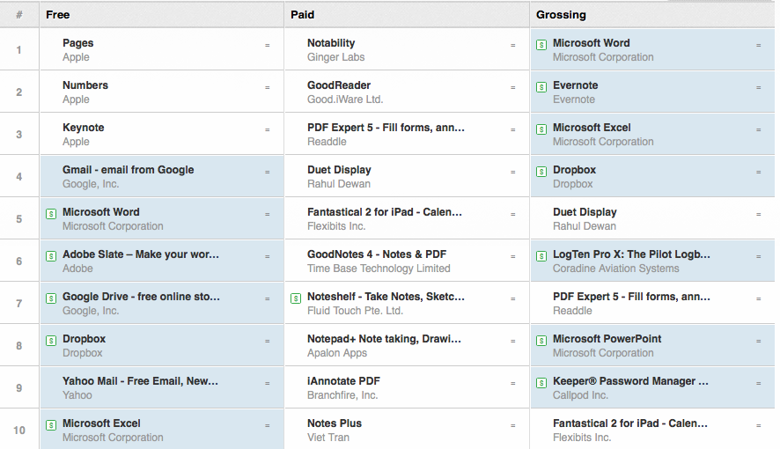Open the Notes Plus entry
Viewport: 780px width, 449px height.
(335, 423)
